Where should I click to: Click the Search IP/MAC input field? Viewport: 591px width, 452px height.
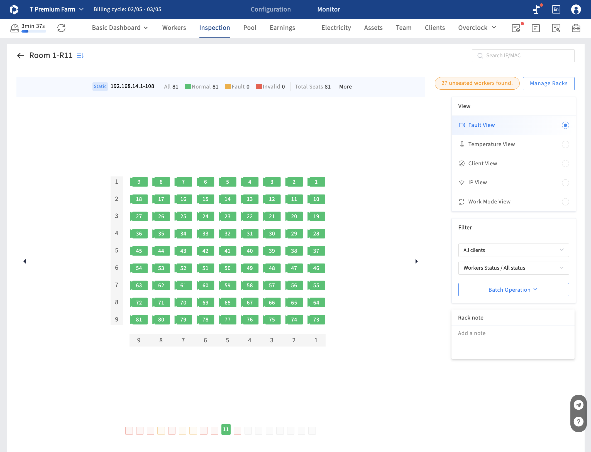[x=523, y=56]
